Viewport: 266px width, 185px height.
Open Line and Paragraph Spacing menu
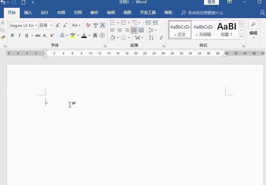click(152, 30)
